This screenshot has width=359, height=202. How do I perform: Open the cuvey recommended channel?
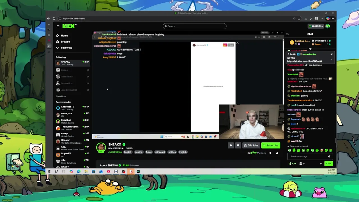click(x=72, y=135)
